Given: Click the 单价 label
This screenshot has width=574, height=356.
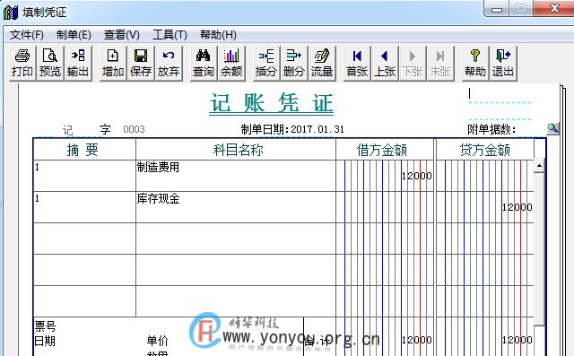Looking at the screenshot, I should (x=158, y=341).
